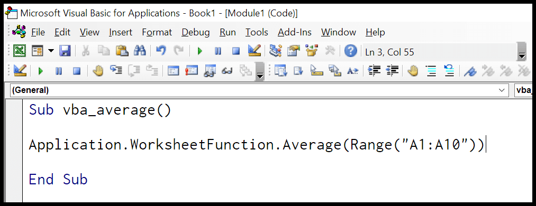Open the File menu
The height and width of the screenshot is (206, 536).
[x=38, y=32]
